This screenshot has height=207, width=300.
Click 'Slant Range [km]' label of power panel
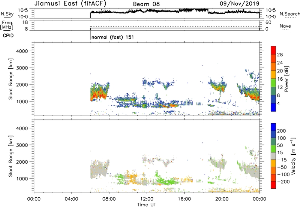pos(10,79)
